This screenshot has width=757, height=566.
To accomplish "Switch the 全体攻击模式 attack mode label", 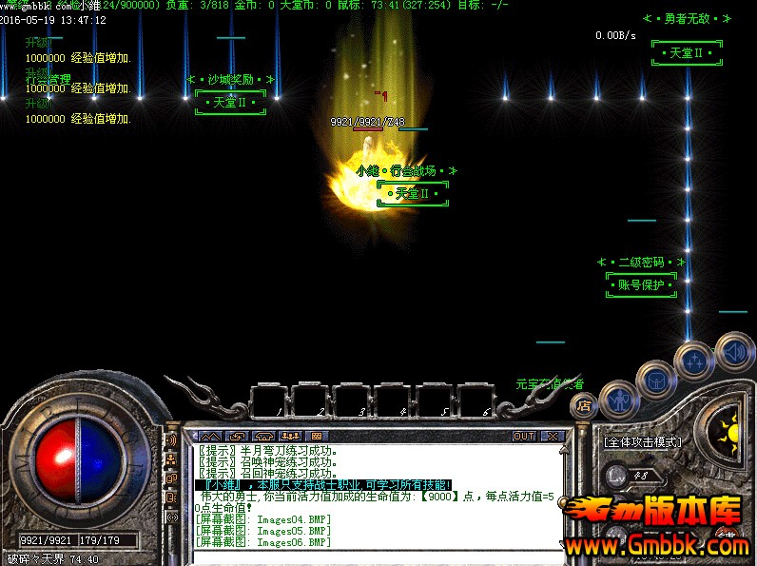I will coord(643,442).
